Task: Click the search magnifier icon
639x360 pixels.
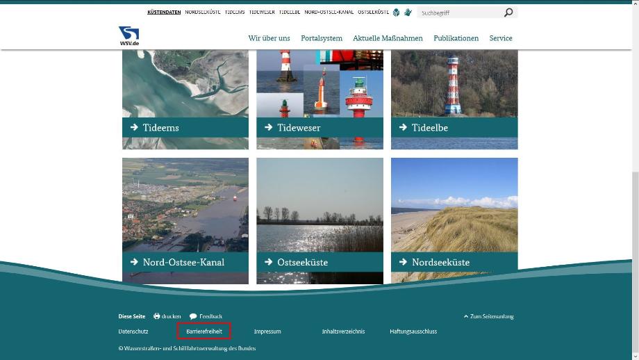Action: 508,13
